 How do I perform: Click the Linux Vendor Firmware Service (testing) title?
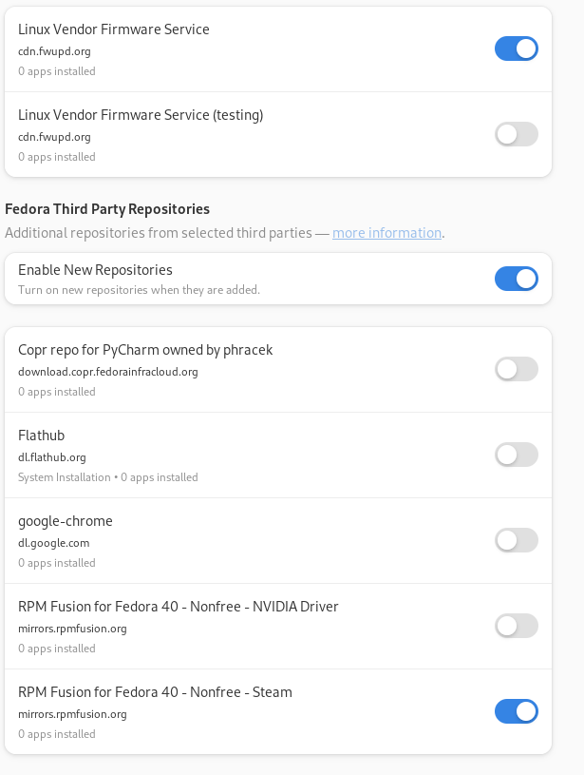pyautogui.click(x=141, y=115)
